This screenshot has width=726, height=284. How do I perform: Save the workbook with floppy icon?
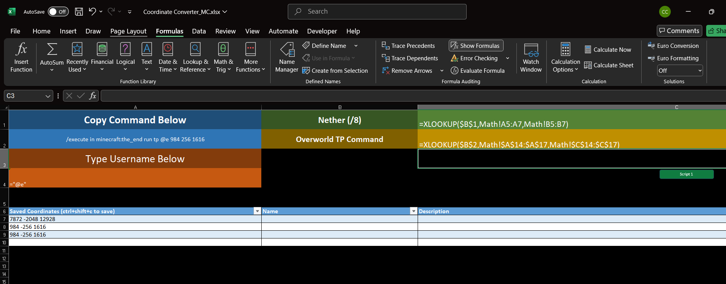click(79, 12)
